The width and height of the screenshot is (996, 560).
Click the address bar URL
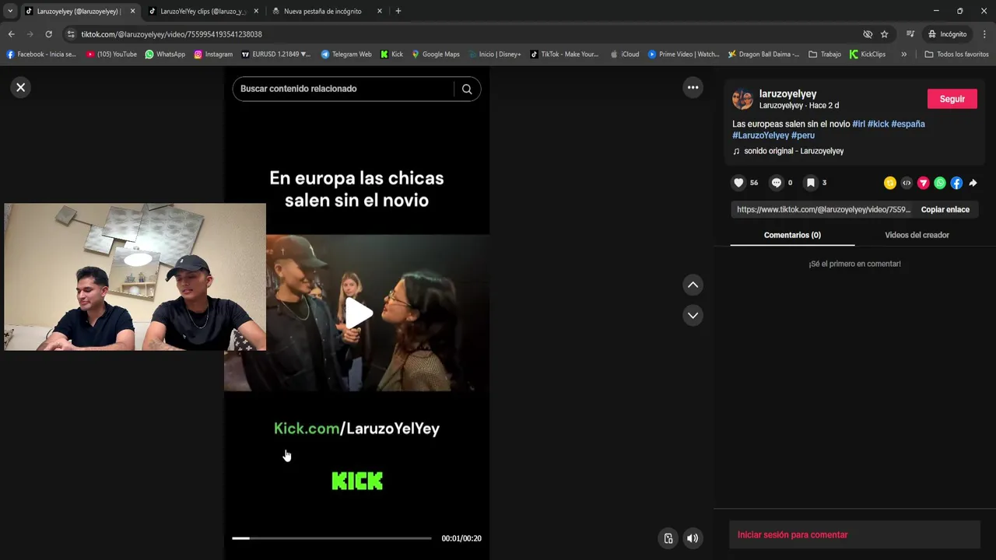pyautogui.click(x=171, y=34)
